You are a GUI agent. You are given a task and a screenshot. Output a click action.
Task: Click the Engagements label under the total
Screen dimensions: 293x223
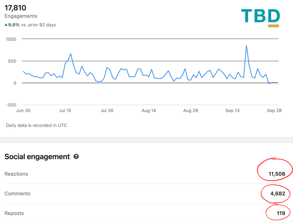pyautogui.click(x=21, y=16)
